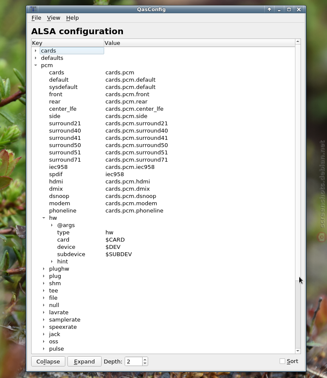
Task: Select the center_lfe row
Action: (63, 109)
